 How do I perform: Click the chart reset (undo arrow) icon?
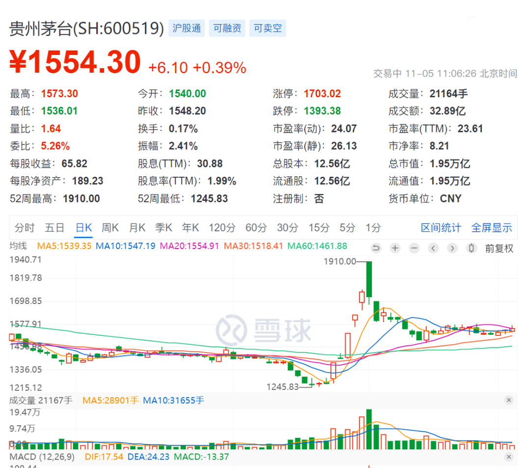[376, 248]
